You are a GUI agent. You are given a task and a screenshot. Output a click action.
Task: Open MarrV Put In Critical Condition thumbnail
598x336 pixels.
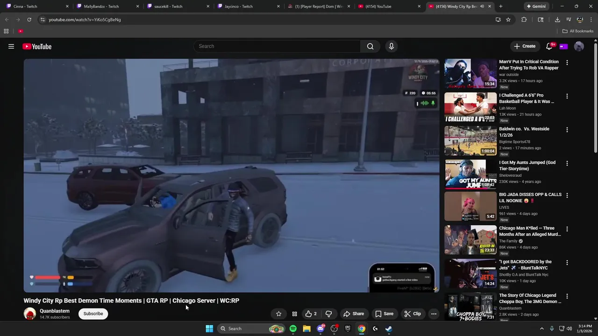pos(470,73)
